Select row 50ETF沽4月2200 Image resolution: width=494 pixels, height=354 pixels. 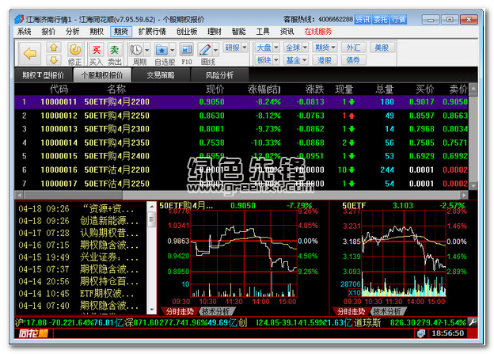(x=241, y=170)
